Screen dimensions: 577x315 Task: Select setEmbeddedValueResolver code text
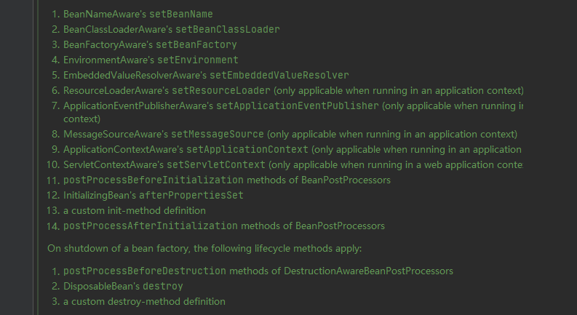point(279,76)
